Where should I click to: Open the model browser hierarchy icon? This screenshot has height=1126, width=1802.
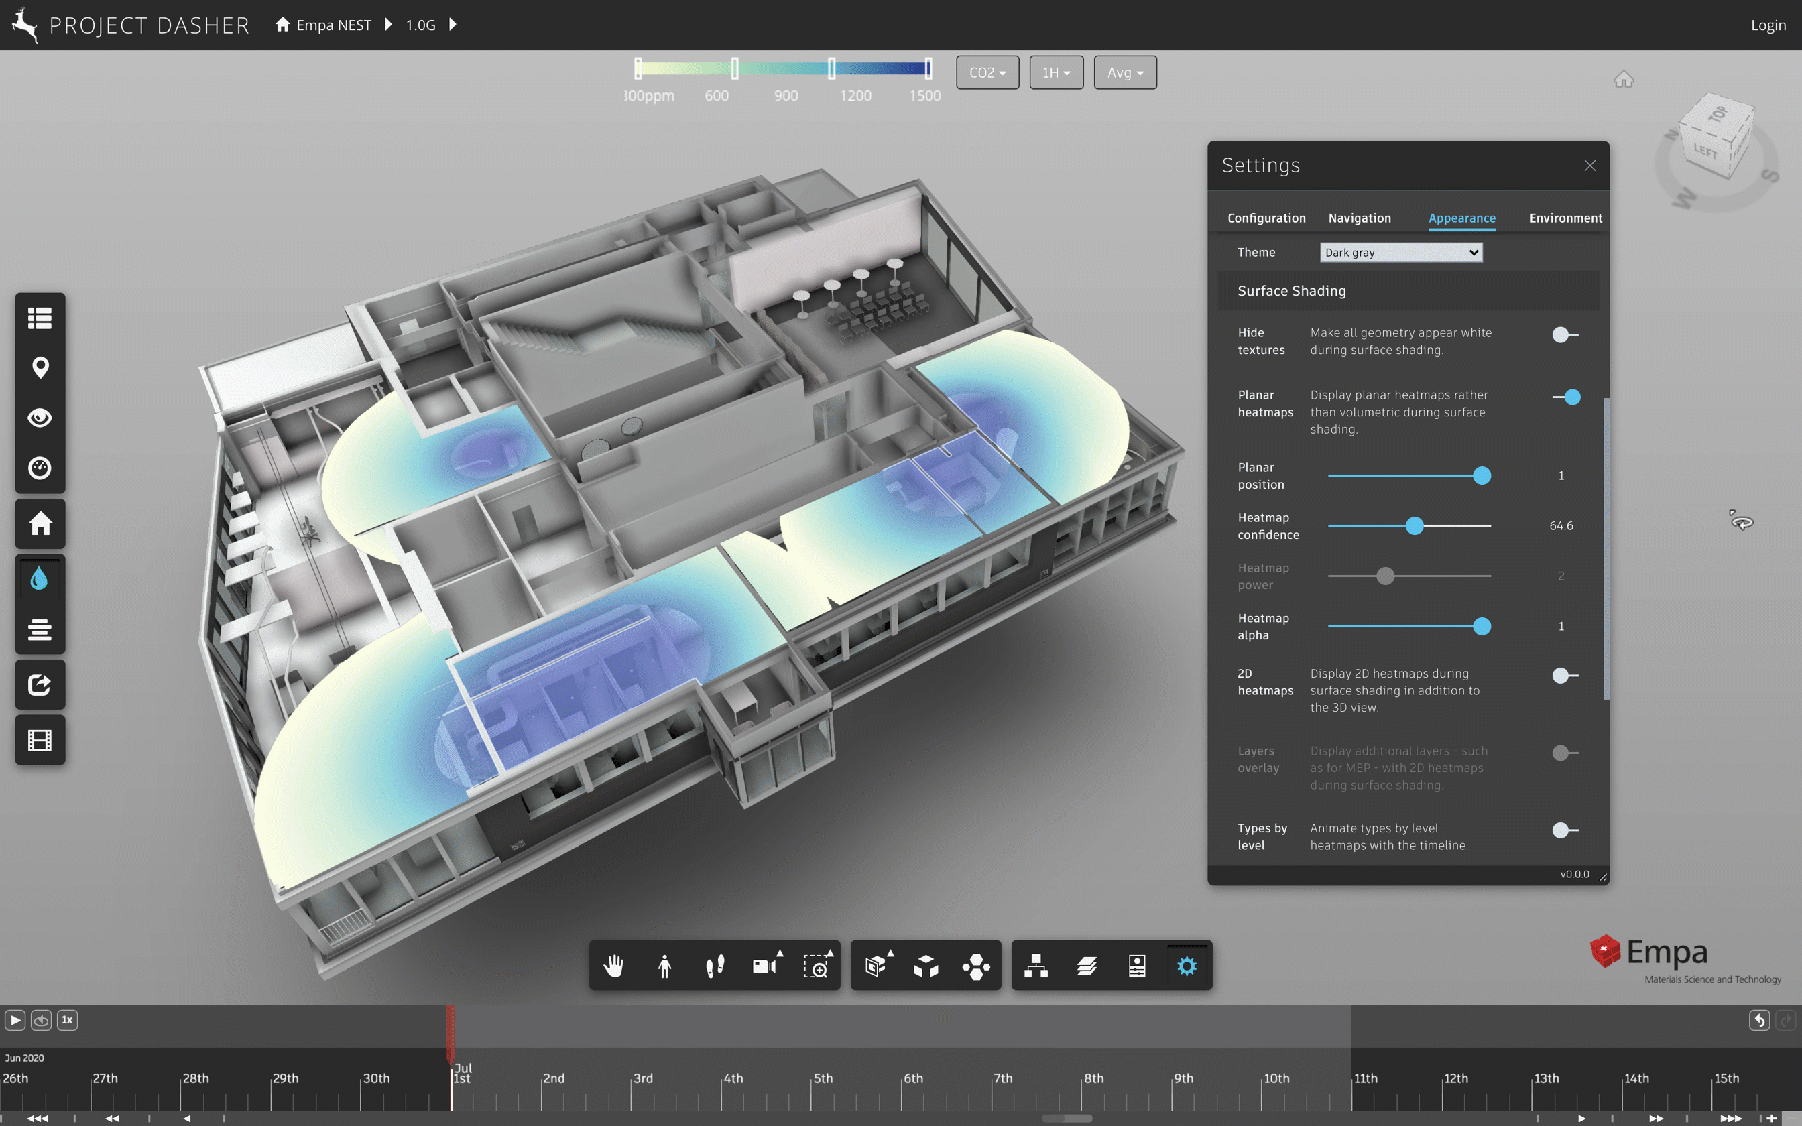pyautogui.click(x=1036, y=966)
